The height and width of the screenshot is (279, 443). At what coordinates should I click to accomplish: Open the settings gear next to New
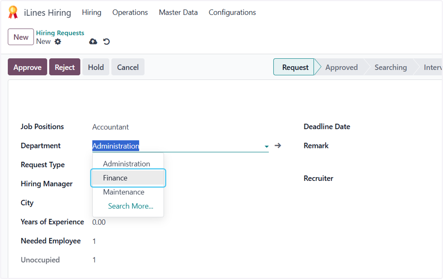coord(58,42)
